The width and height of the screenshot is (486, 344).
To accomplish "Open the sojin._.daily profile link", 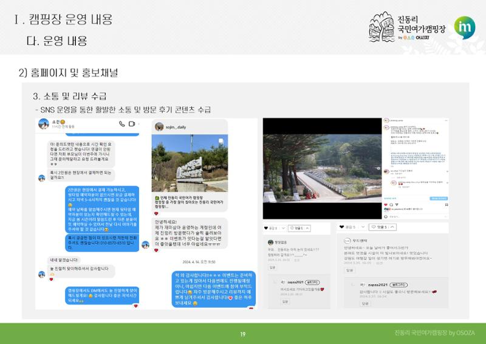I will [x=176, y=127].
